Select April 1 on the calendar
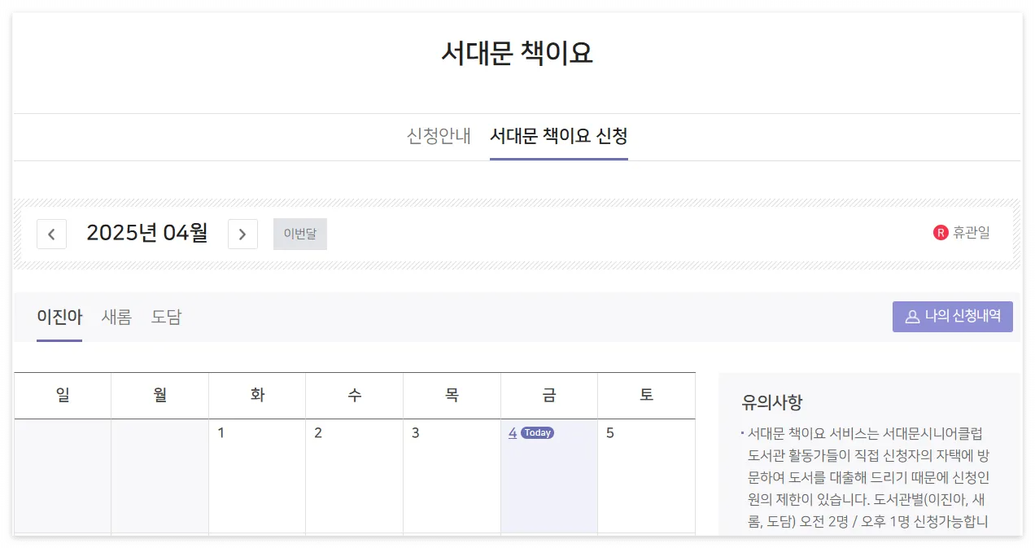The width and height of the screenshot is (1035, 548). [x=221, y=432]
